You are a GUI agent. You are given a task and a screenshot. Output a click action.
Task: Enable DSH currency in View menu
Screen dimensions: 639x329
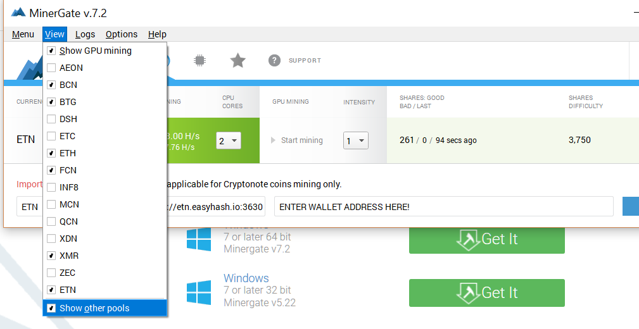[x=51, y=120]
